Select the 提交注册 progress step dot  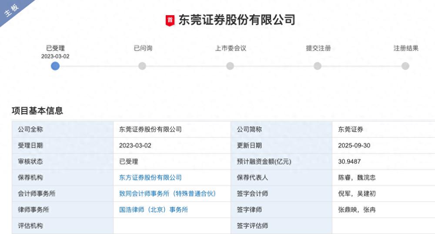pyautogui.click(x=318, y=66)
